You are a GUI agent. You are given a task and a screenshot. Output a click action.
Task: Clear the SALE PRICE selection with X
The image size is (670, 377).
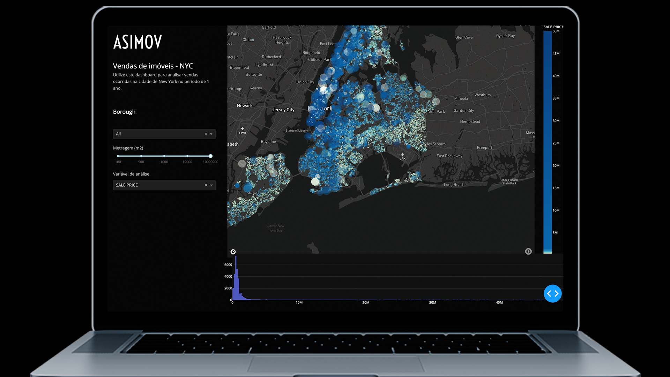[206, 185]
